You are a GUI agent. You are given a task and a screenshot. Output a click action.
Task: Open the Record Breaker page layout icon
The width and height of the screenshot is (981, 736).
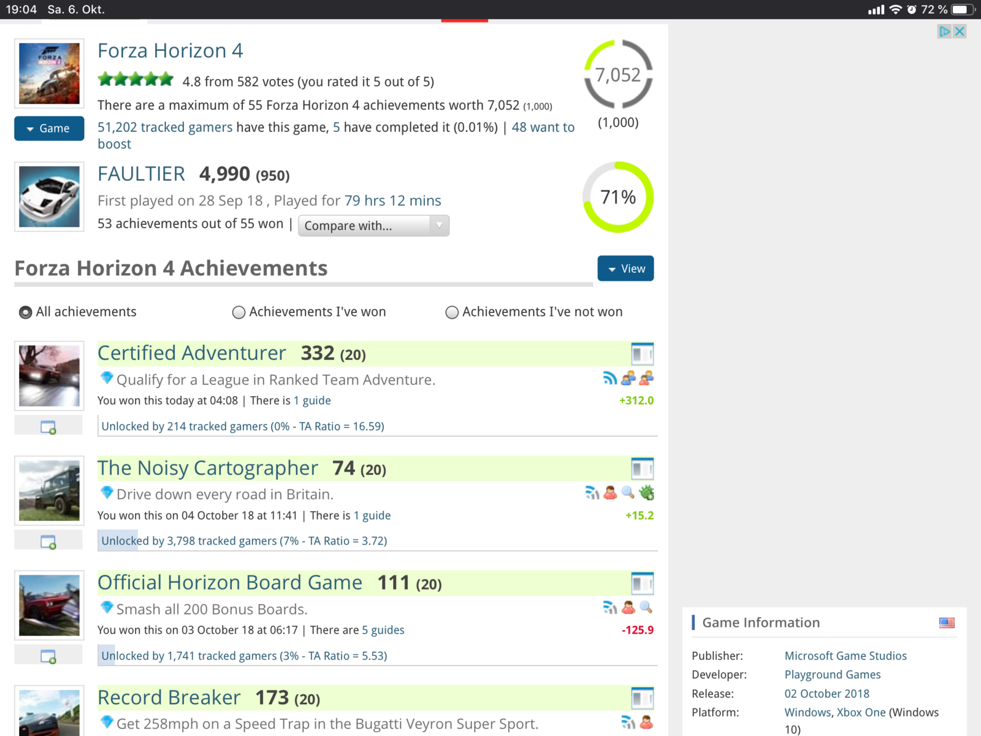[642, 698]
